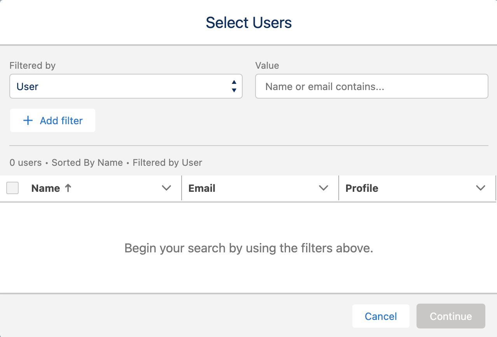
Task: Select the Email column header
Action: pyautogui.click(x=201, y=188)
